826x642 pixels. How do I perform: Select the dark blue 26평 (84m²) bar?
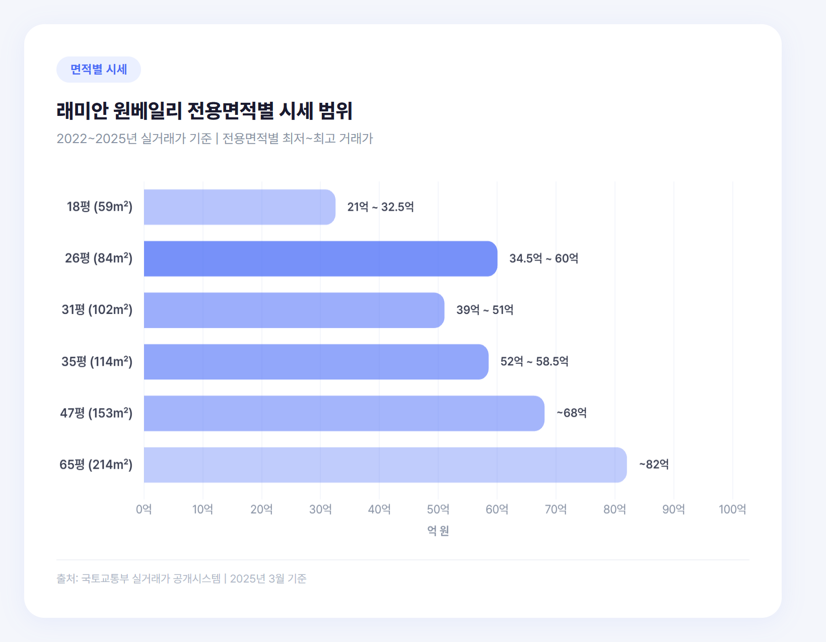click(320, 259)
